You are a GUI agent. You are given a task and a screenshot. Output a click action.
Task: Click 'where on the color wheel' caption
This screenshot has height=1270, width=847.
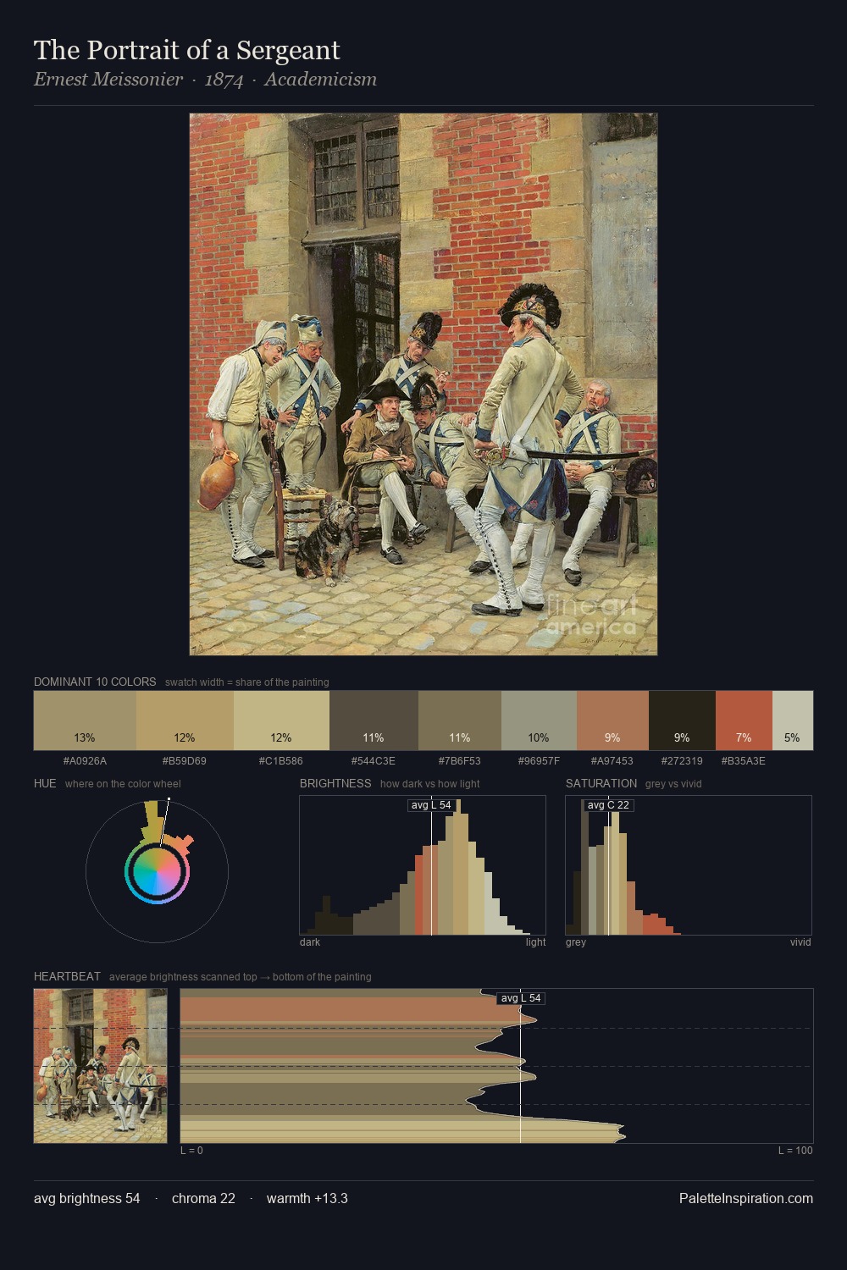tap(123, 784)
